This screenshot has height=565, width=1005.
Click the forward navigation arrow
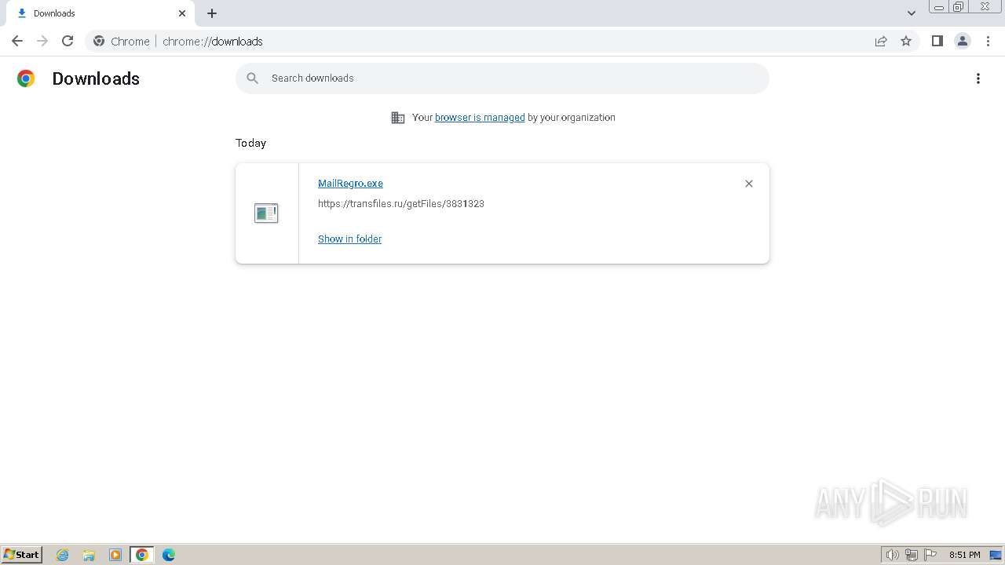click(x=42, y=41)
